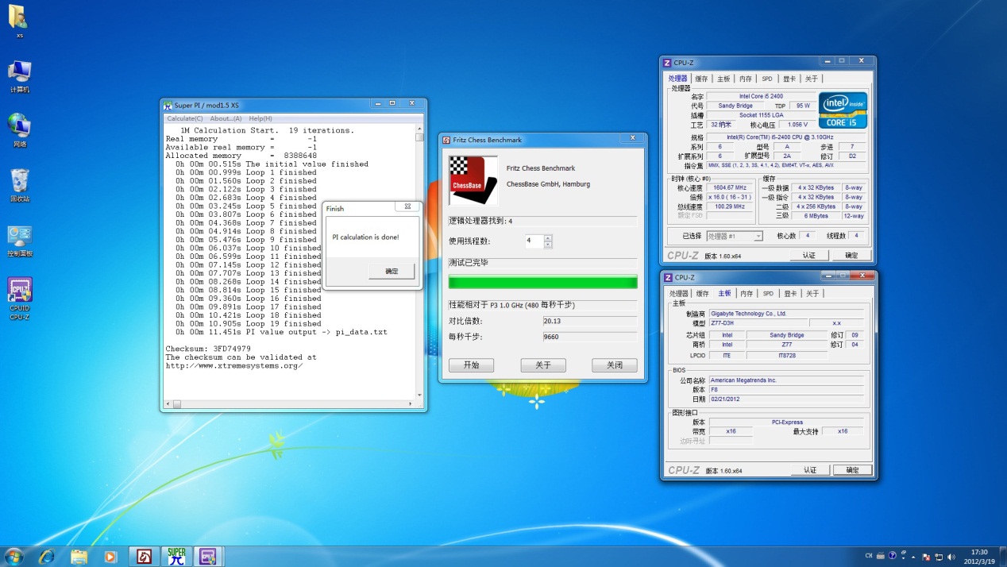
Task: Click 确定 in the Finish dialog
Action: pos(392,272)
